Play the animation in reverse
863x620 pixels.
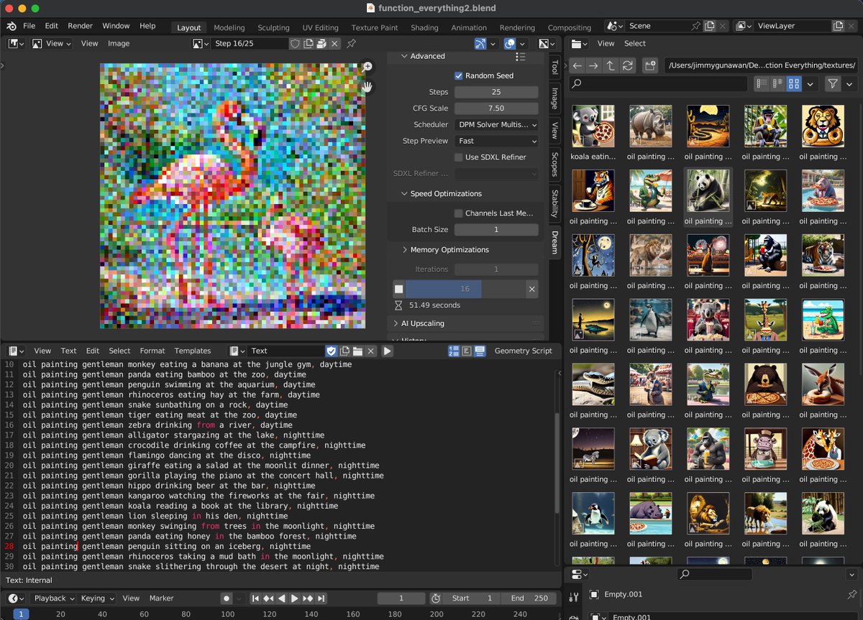coord(281,598)
